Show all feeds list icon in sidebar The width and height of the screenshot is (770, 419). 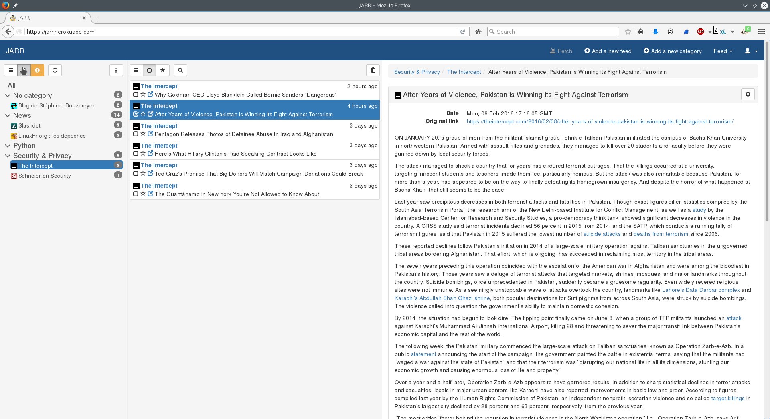pos(11,70)
